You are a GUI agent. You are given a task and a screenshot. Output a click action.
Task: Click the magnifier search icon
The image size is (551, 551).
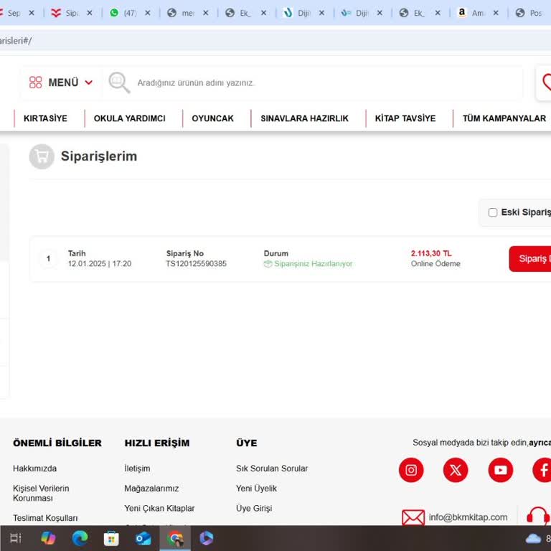click(118, 83)
